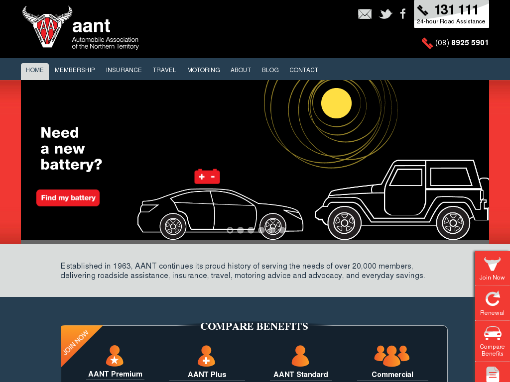Select the third carousel slide dot
This screenshot has width=510, height=382.
point(251,230)
